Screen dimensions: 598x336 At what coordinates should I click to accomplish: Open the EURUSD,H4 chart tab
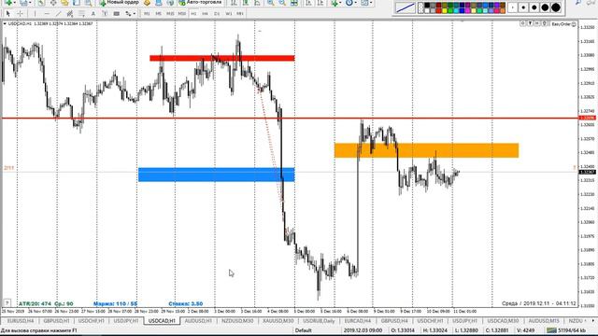point(21,321)
